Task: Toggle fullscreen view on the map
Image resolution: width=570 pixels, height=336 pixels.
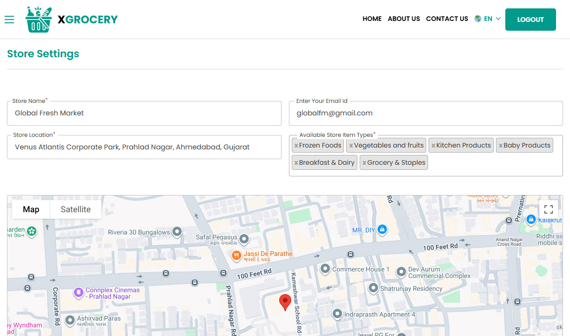Action: pyautogui.click(x=548, y=209)
